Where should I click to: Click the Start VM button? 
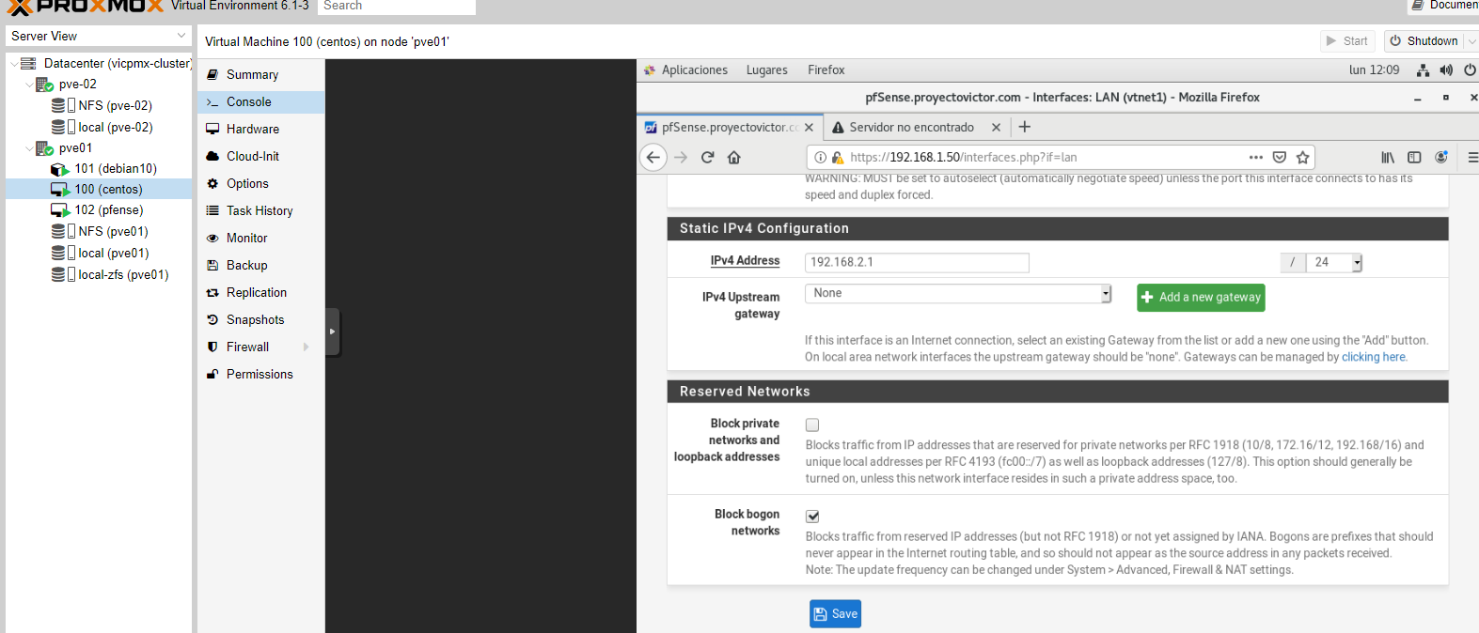click(1347, 41)
